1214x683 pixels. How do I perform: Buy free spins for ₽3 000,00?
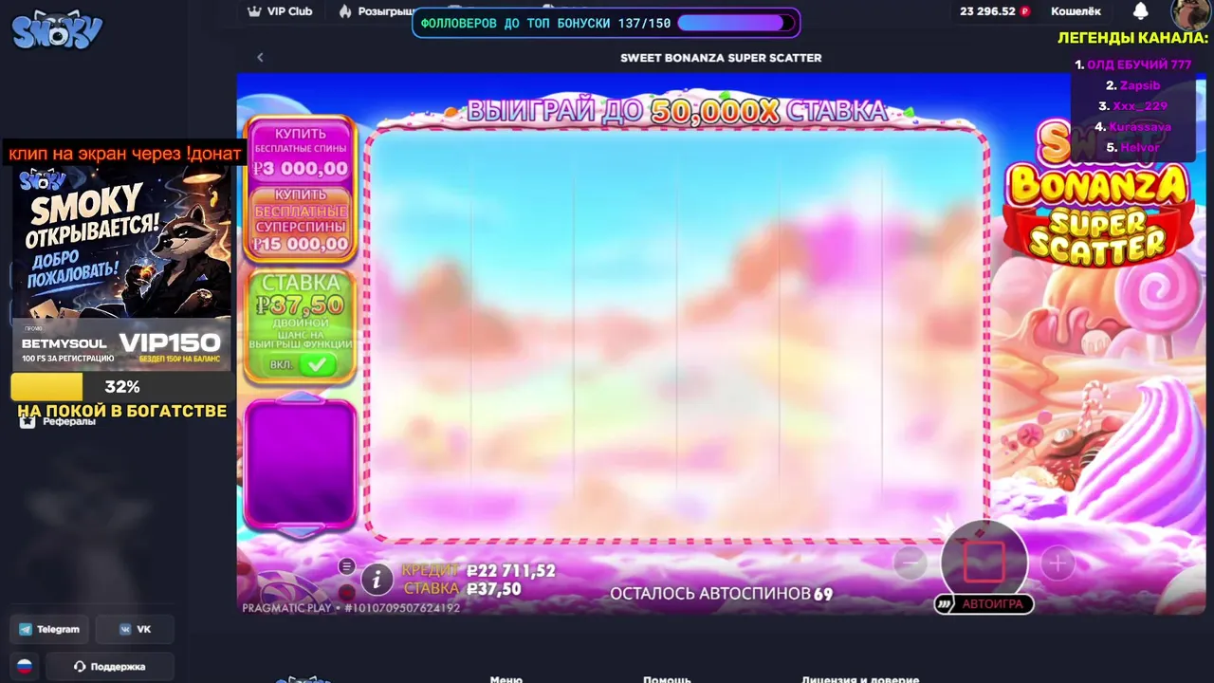[x=301, y=152]
